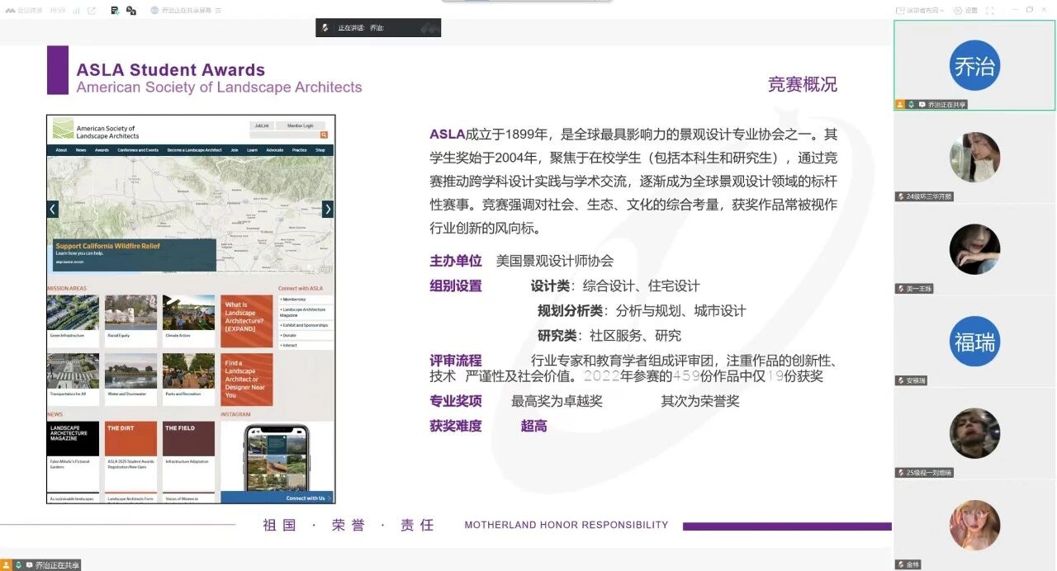Expand the Membership item under Connect with ASLA
Image resolution: width=1057 pixels, height=571 pixels.
[x=294, y=300]
